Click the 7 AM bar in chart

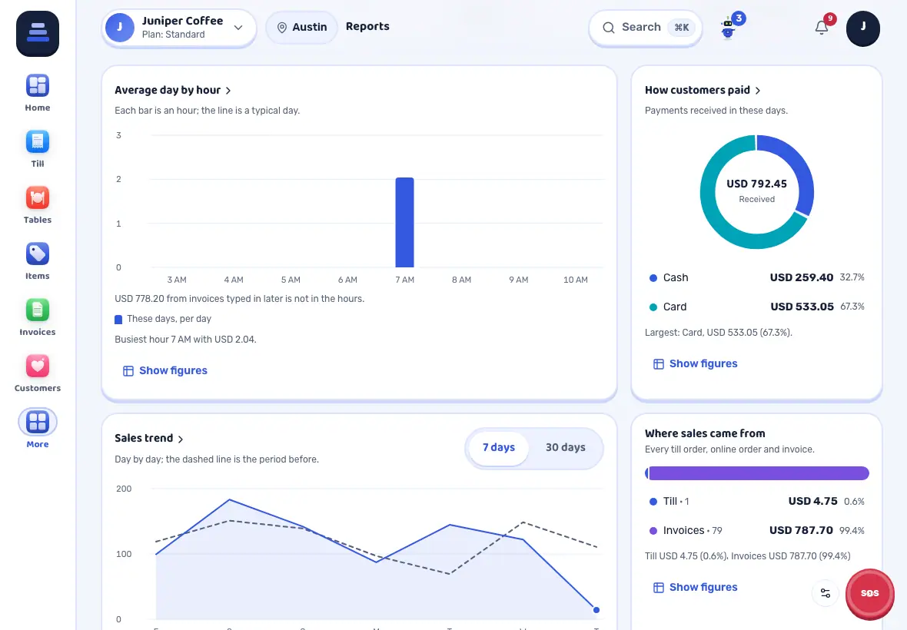(404, 223)
